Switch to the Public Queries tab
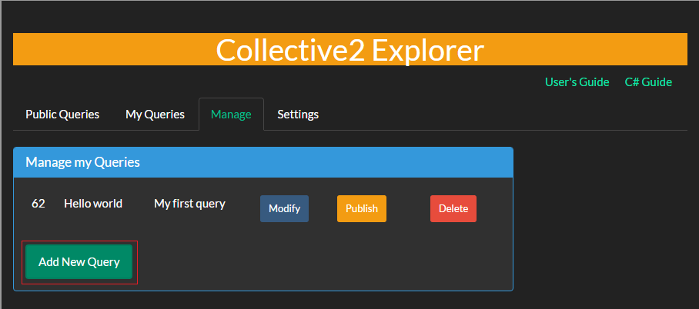699x309 pixels. [62, 115]
